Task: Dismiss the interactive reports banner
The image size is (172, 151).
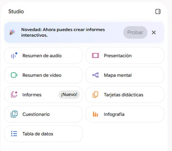Action: pyautogui.click(x=154, y=33)
